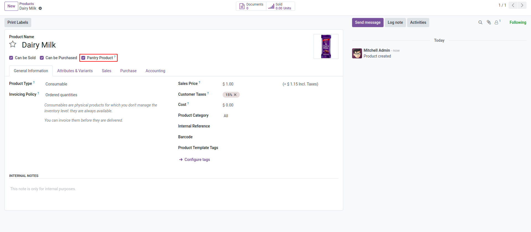Remove the 15% customer tax tag
531x232 pixels.
[x=235, y=95]
